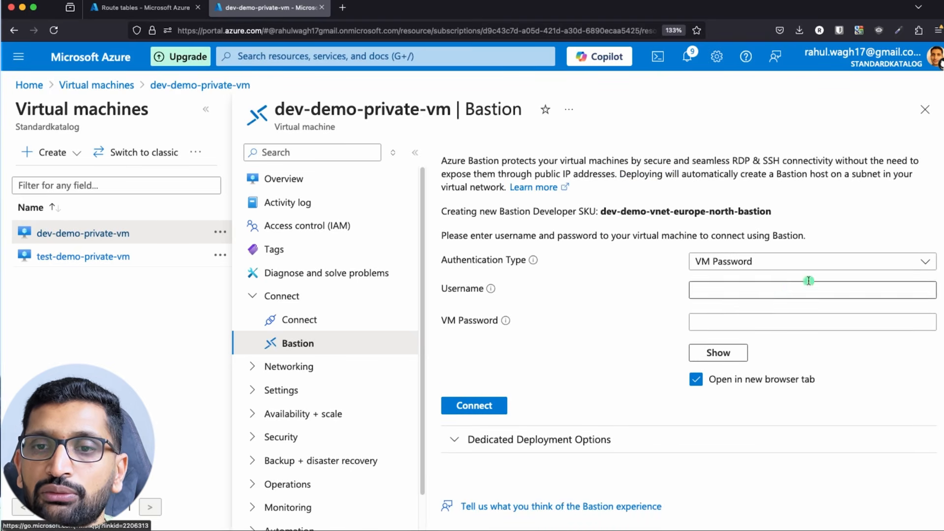944x531 pixels.
Task: Open portal settings gear icon
Action: pos(716,57)
